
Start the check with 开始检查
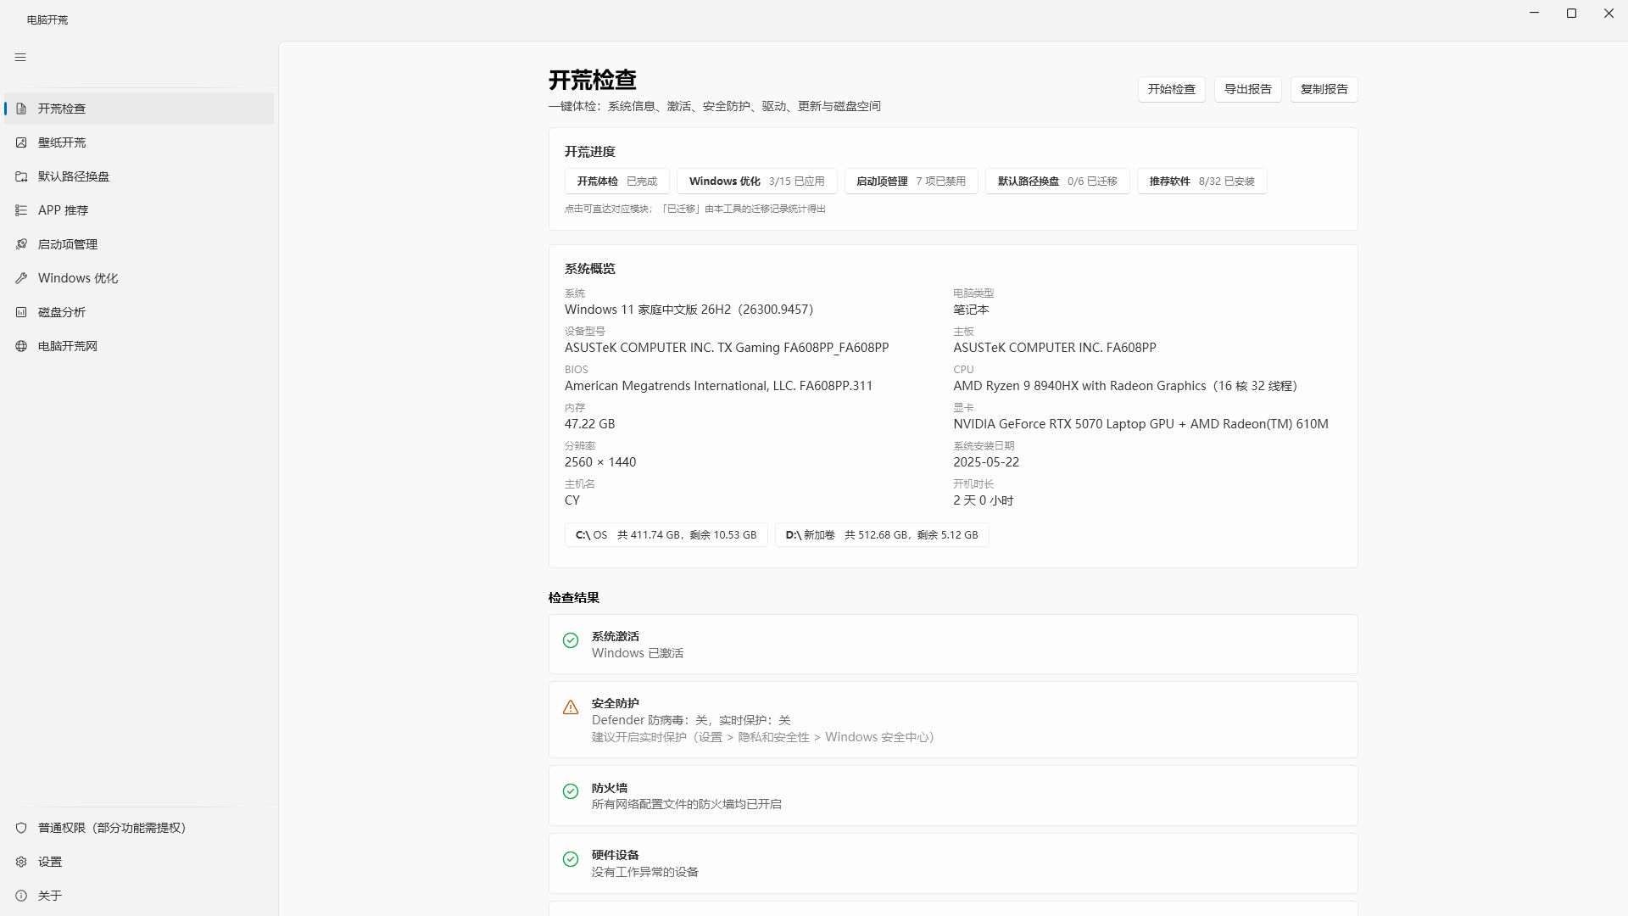coord(1171,89)
